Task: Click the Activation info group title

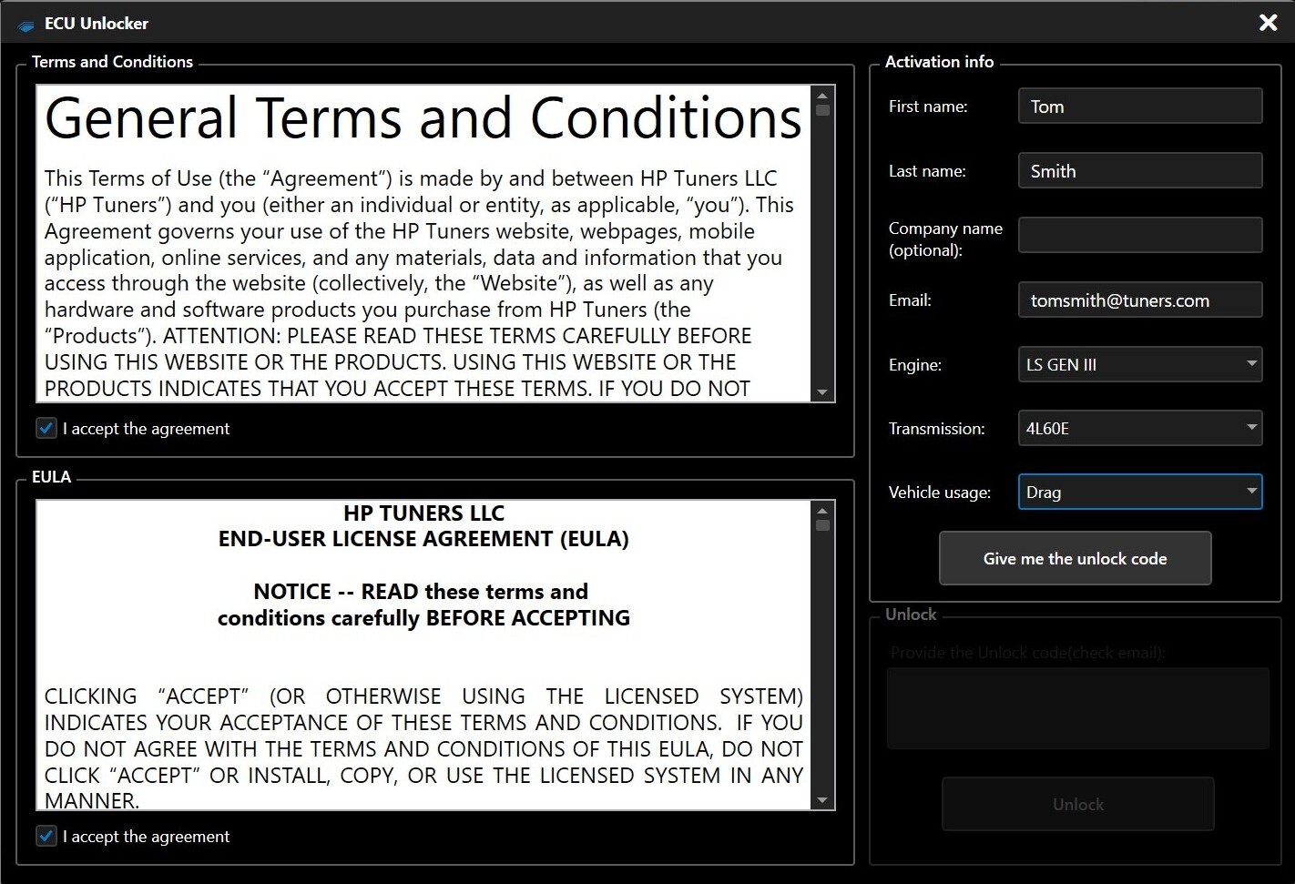Action: [939, 61]
